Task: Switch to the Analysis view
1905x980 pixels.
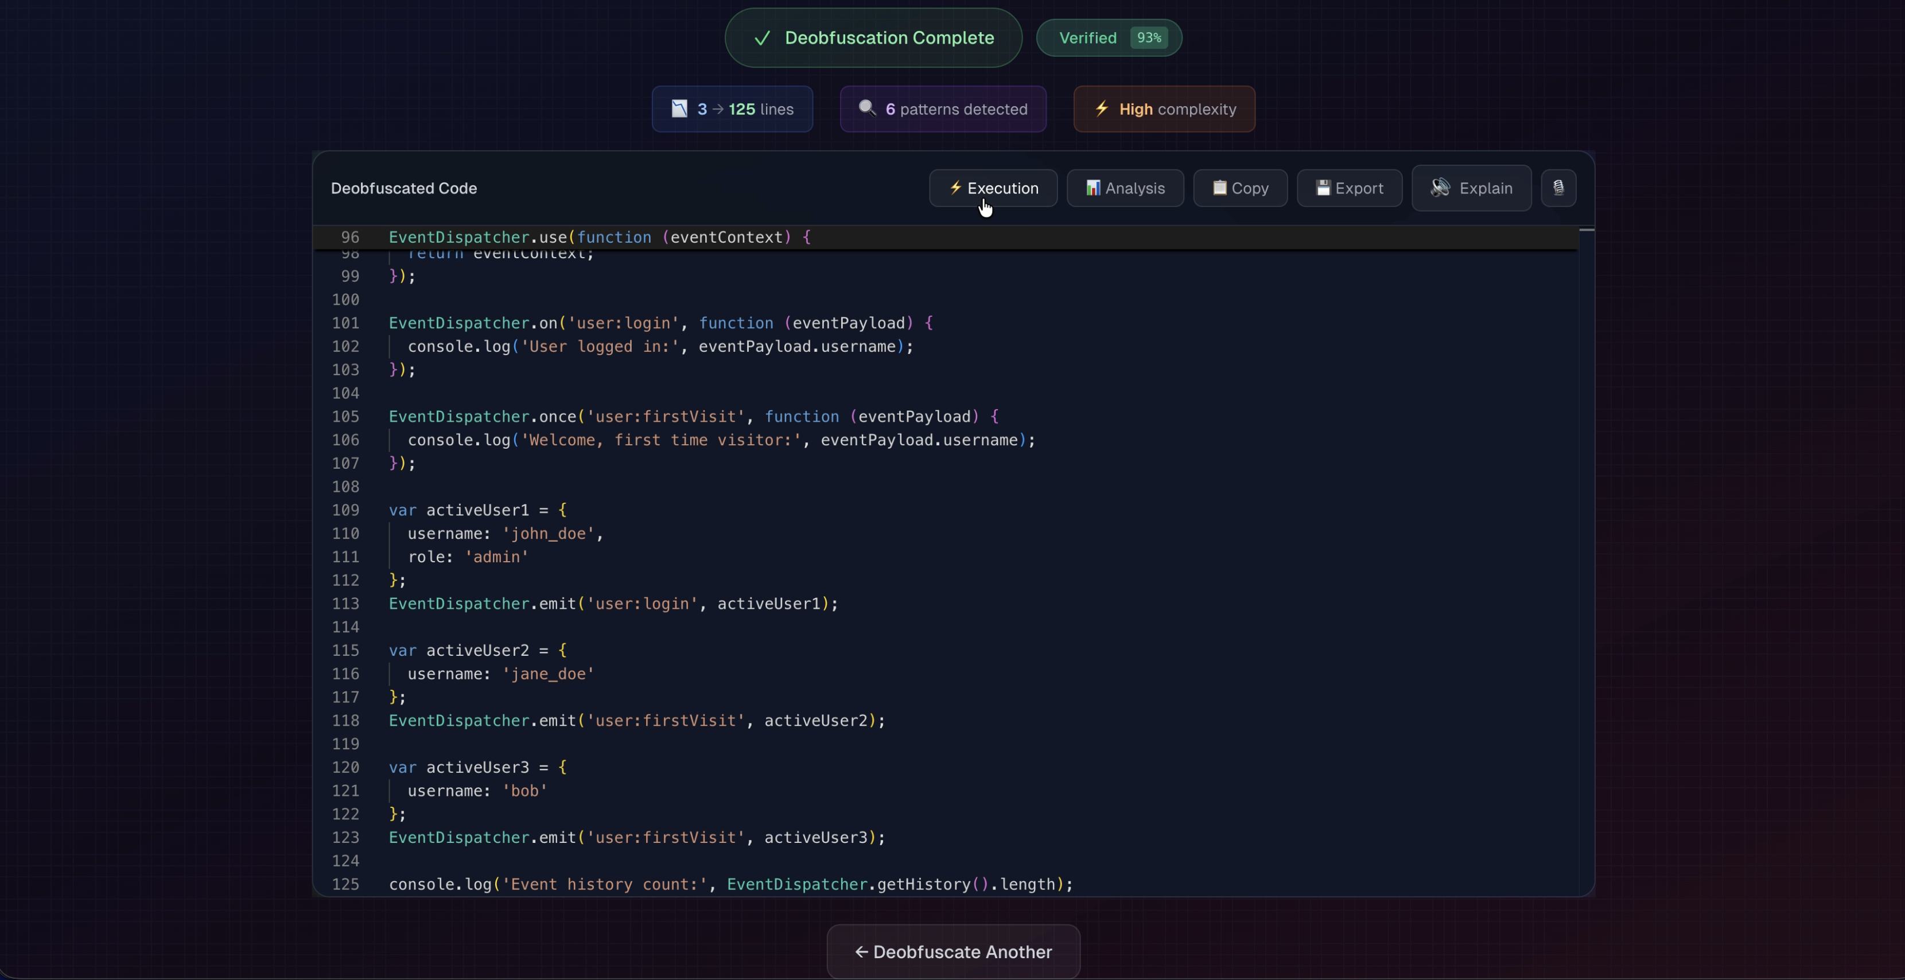Action: point(1125,188)
